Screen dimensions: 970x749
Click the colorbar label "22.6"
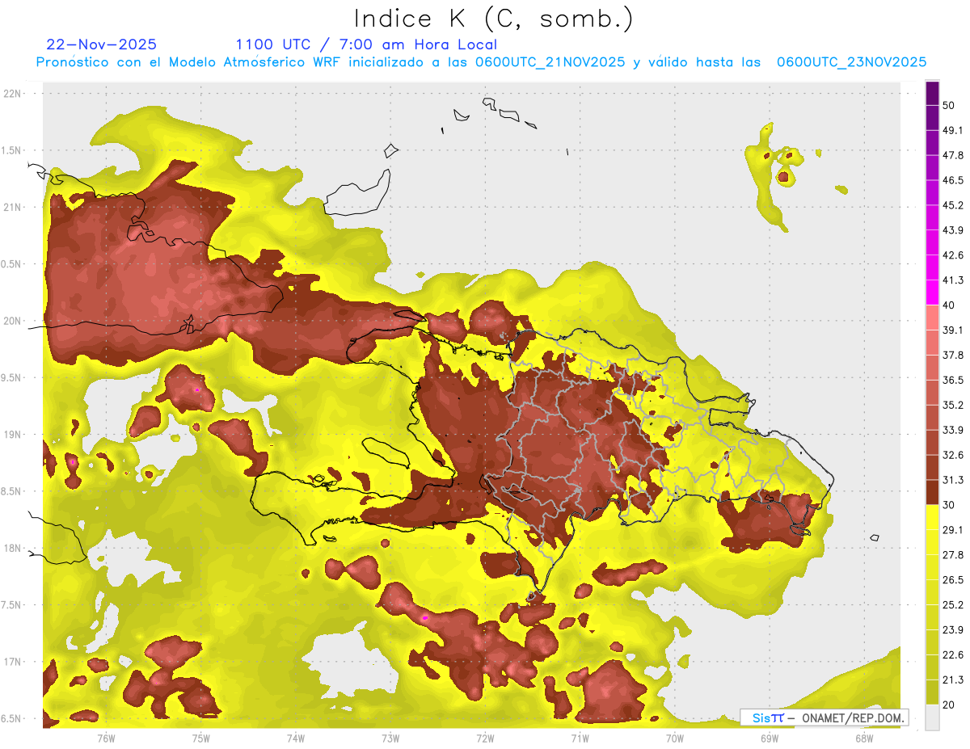pos(953,655)
